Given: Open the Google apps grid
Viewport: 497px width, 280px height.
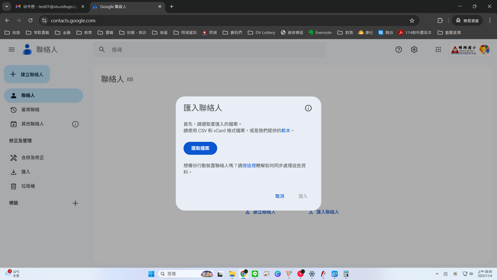Looking at the screenshot, I should click(438, 50).
